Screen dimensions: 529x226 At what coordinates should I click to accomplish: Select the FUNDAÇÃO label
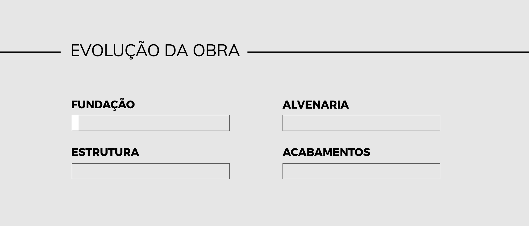click(x=103, y=105)
